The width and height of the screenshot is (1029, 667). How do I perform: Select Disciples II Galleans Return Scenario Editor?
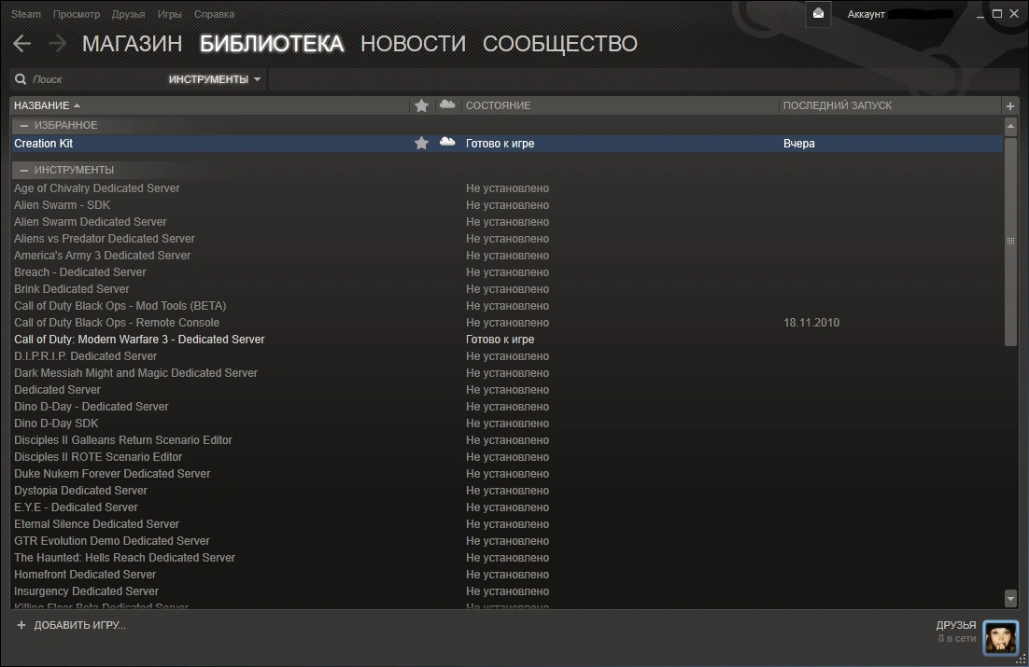tap(122, 440)
